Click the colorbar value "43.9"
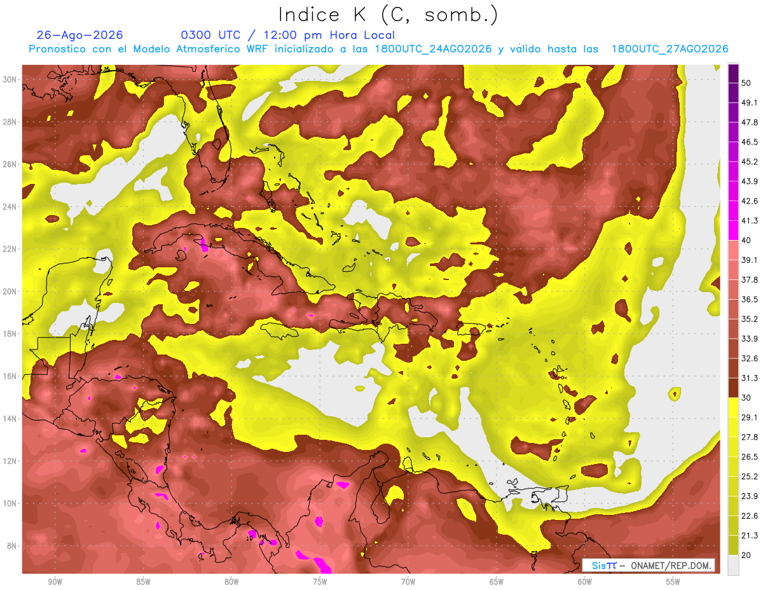This screenshot has height=590, width=763. (x=749, y=181)
